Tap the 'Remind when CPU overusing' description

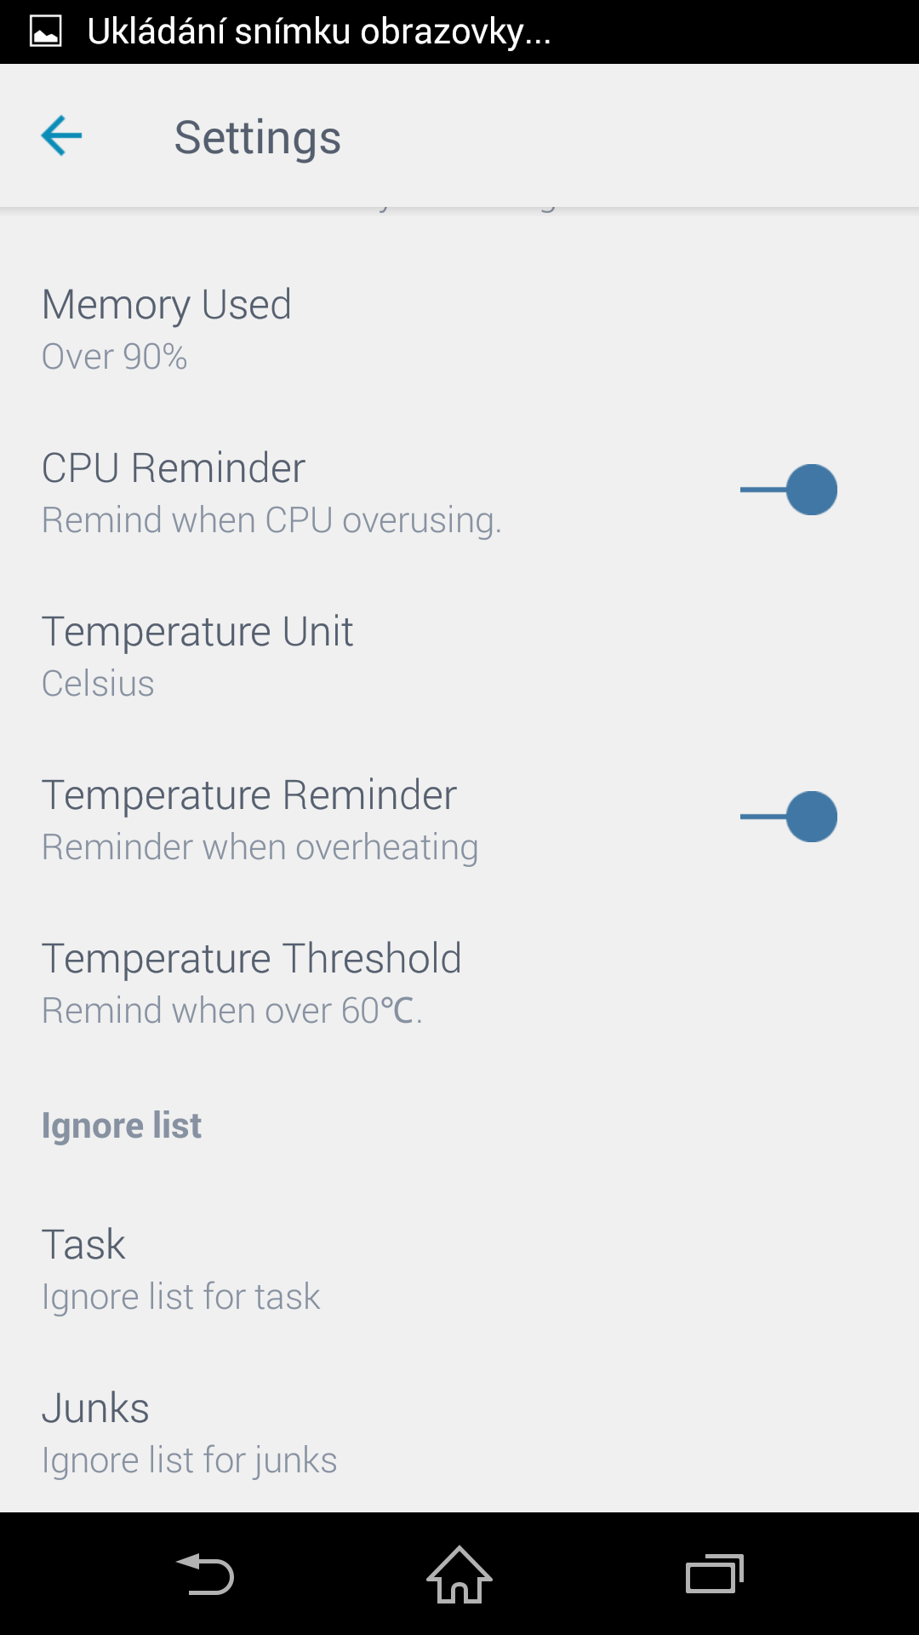tap(271, 520)
